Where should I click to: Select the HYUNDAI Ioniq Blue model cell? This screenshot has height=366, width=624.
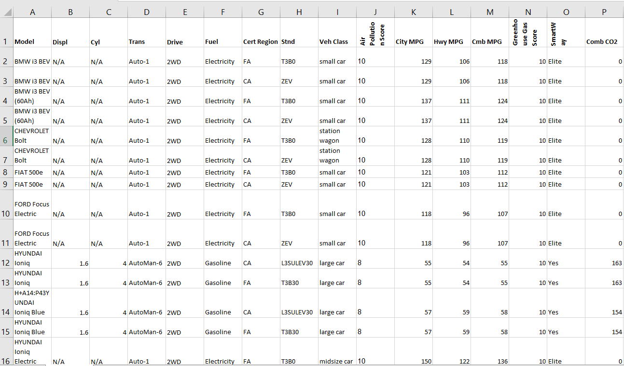coord(32,327)
